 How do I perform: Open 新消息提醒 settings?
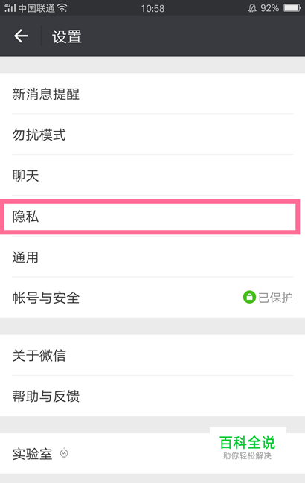coord(152,94)
